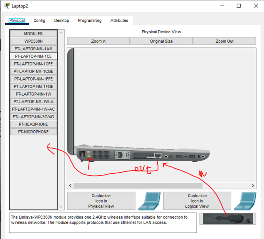Switch to the Physical tab
This screenshot has width=264, height=239.
click(x=17, y=21)
